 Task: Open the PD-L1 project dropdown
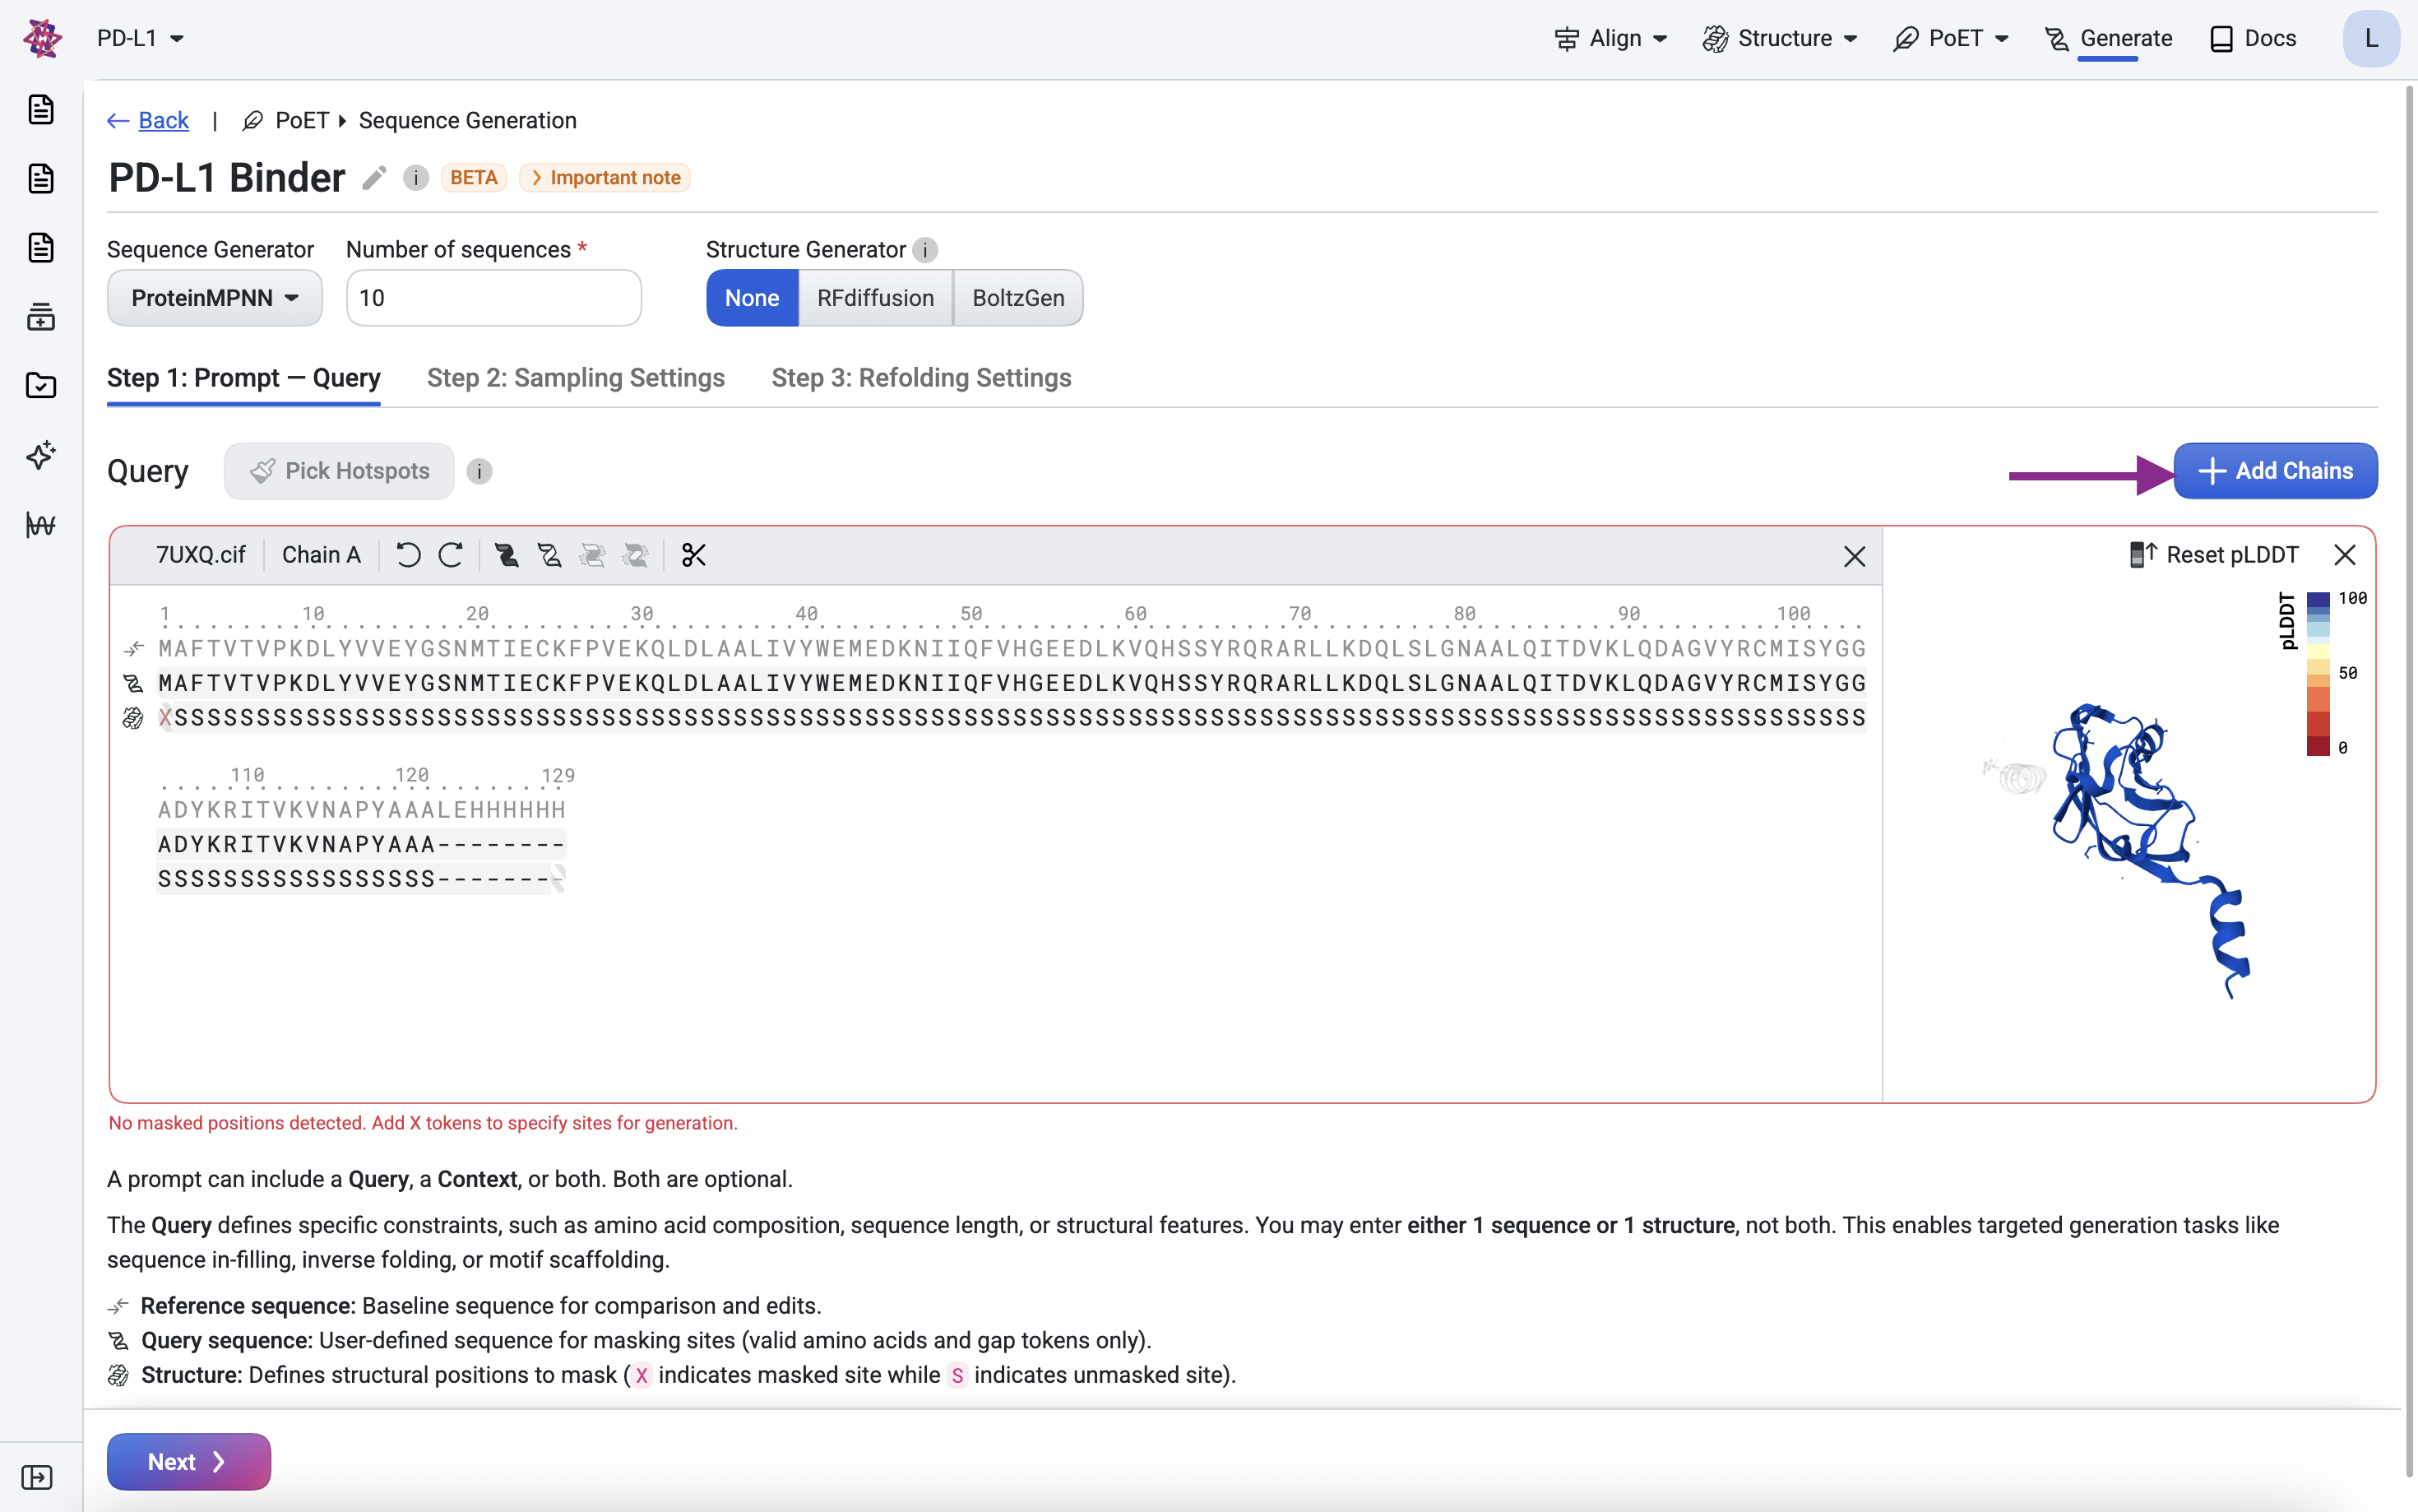pyautogui.click(x=140, y=38)
